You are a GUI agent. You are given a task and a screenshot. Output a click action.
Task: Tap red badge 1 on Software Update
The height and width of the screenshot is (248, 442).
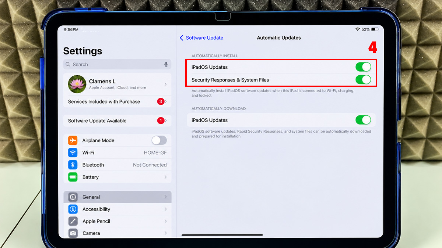161,121
